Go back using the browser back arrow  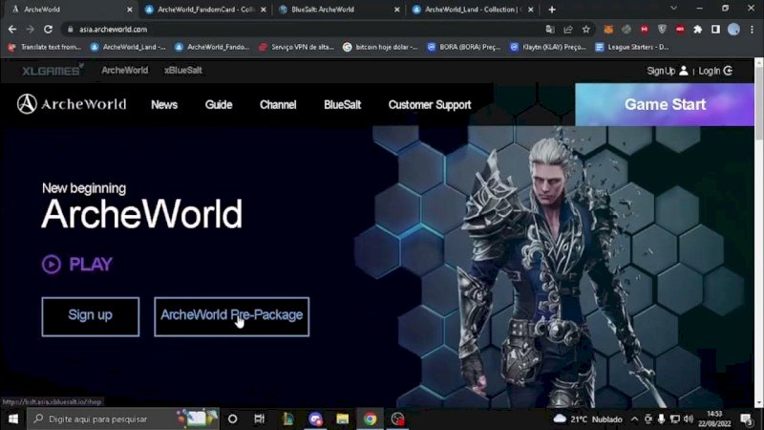tap(12, 30)
